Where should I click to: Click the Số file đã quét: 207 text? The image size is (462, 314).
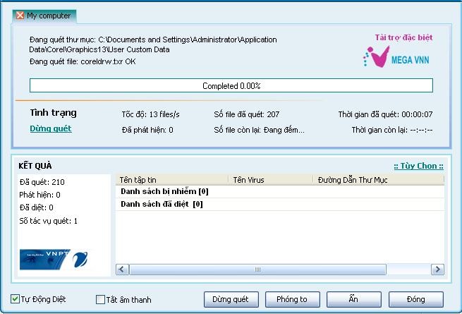click(247, 114)
